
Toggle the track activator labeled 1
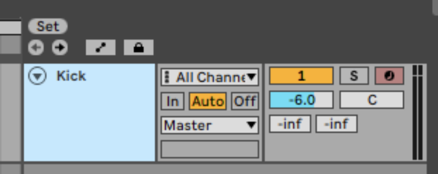[301, 76]
